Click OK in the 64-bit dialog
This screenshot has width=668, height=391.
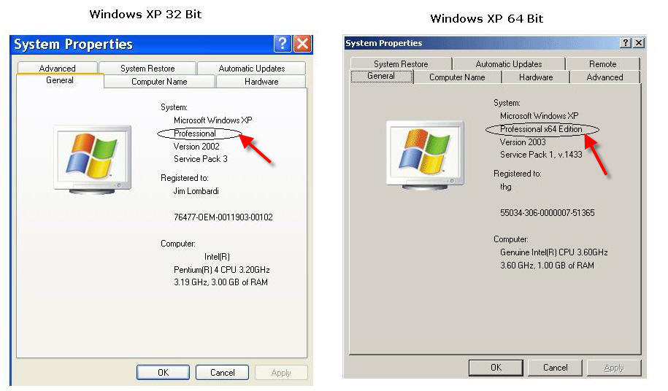(496, 368)
